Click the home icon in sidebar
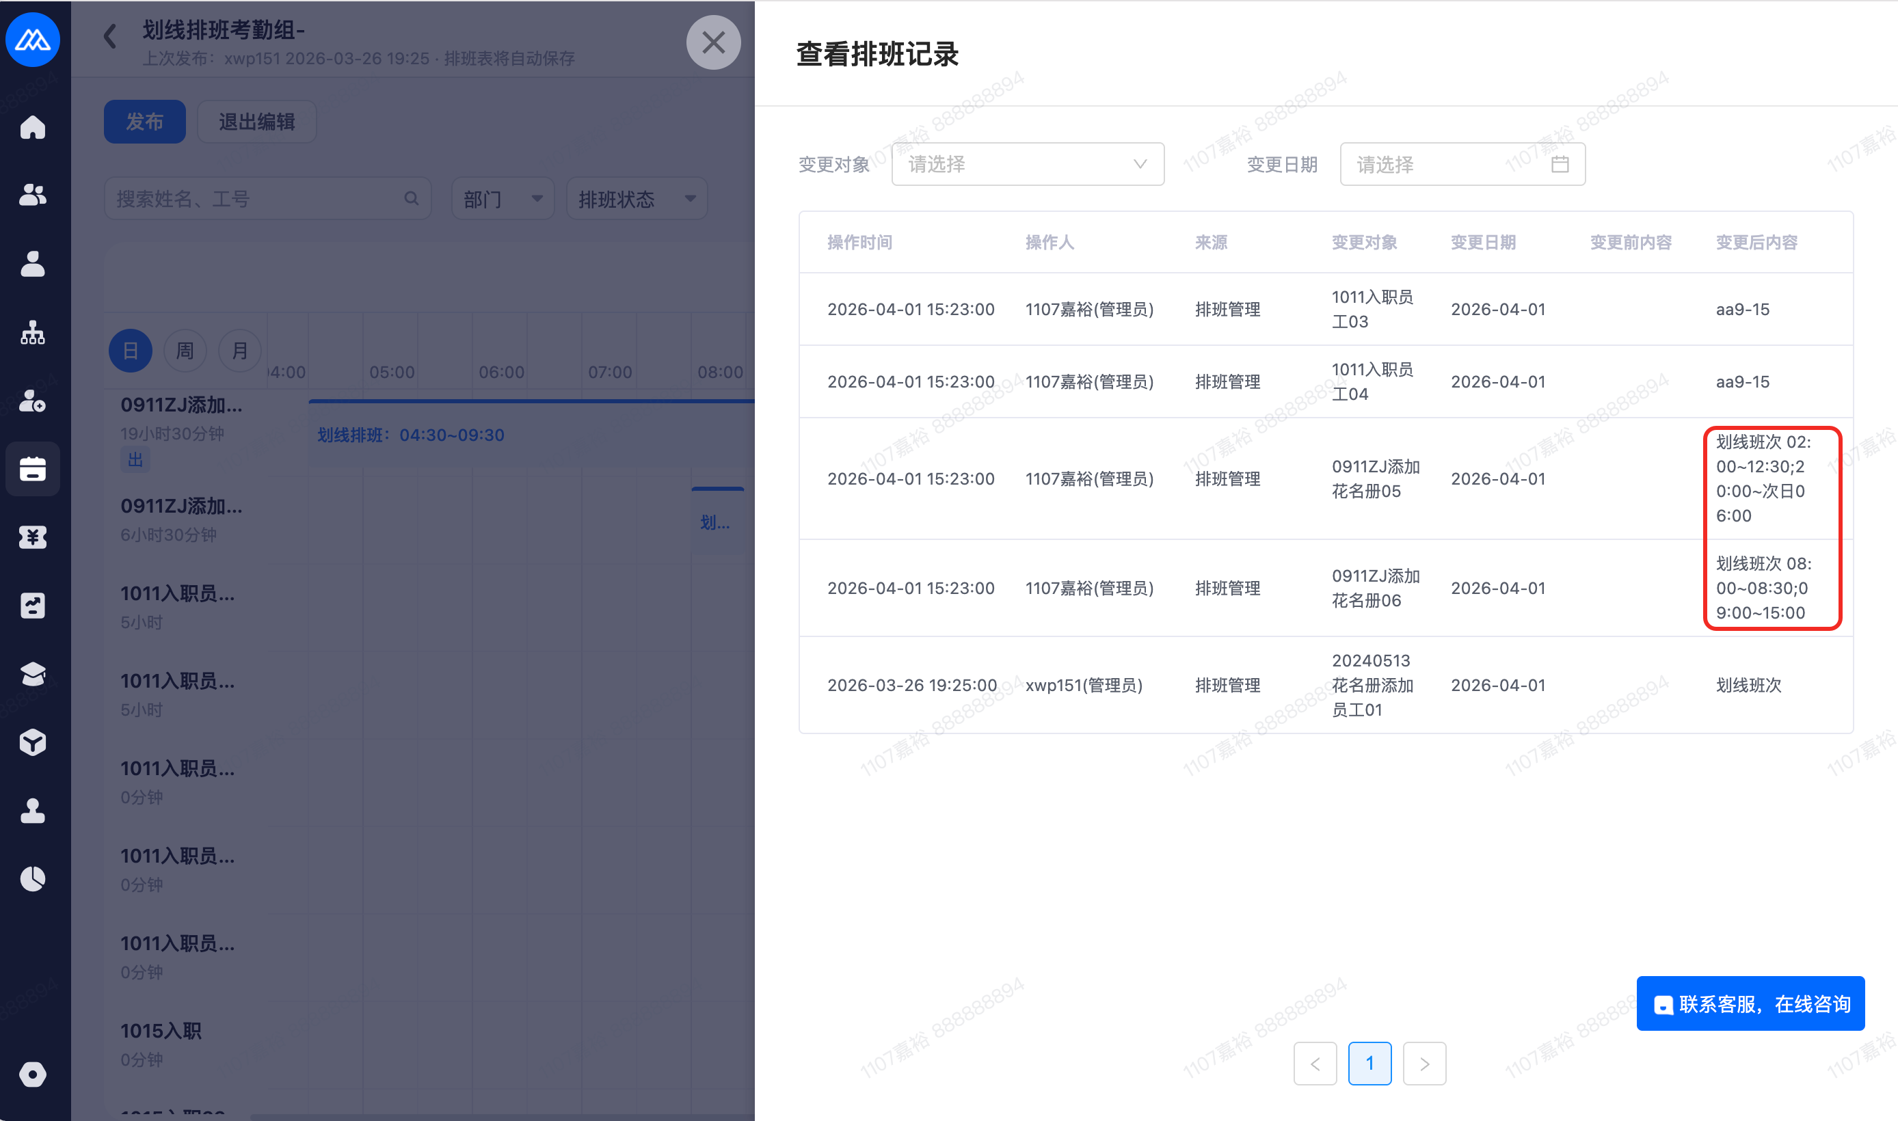Image resolution: width=1898 pixels, height=1121 pixels. click(33, 127)
